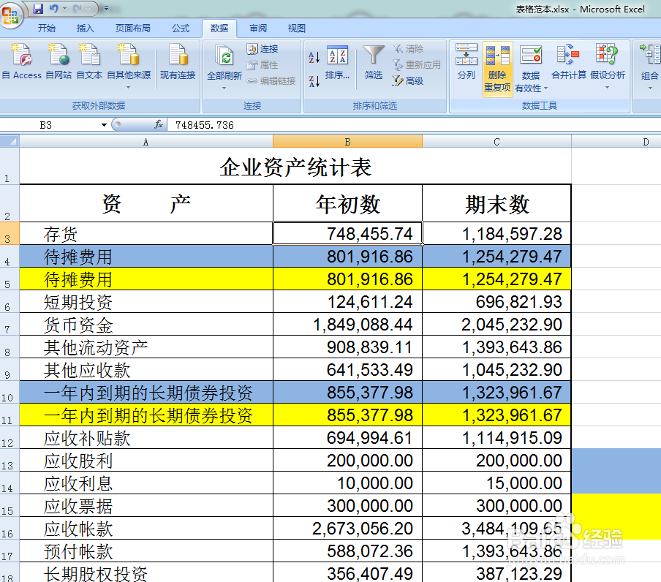Import data from text file (自文本)
Image resolution: width=661 pixels, height=582 pixels.
click(x=89, y=61)
